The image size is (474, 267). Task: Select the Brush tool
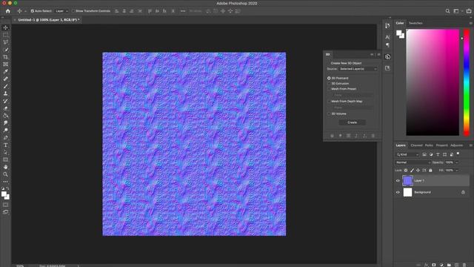[5, 86]
